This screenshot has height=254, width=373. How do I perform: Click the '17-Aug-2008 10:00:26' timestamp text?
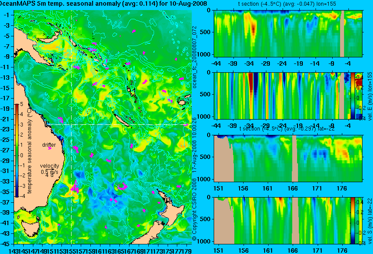click(194, 145)
